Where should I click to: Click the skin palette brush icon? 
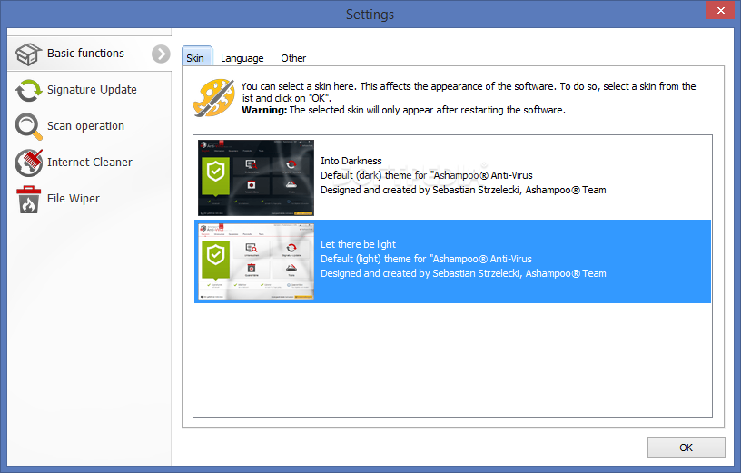214,98
